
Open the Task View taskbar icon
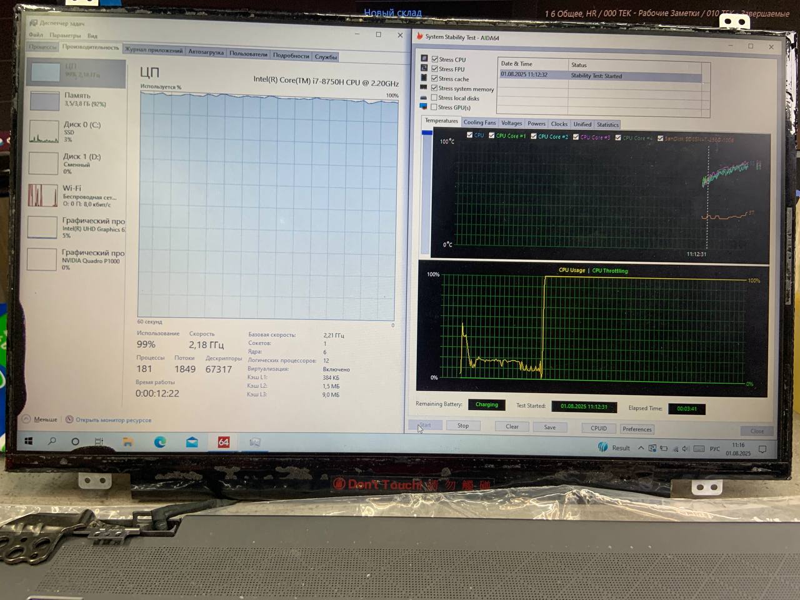99,441
